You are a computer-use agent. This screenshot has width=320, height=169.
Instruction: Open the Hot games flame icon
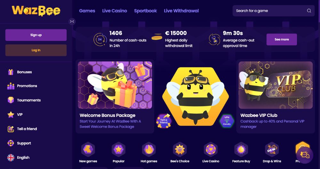pyautogui.click(x=149, y=150)
